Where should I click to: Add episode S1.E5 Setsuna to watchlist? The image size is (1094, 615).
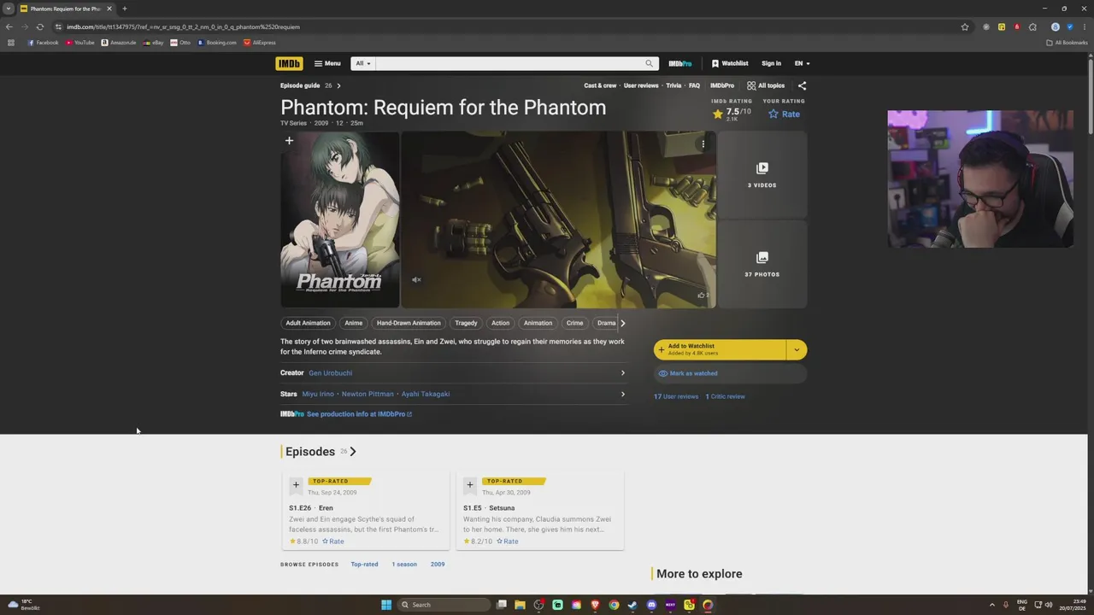coord(470,485)
